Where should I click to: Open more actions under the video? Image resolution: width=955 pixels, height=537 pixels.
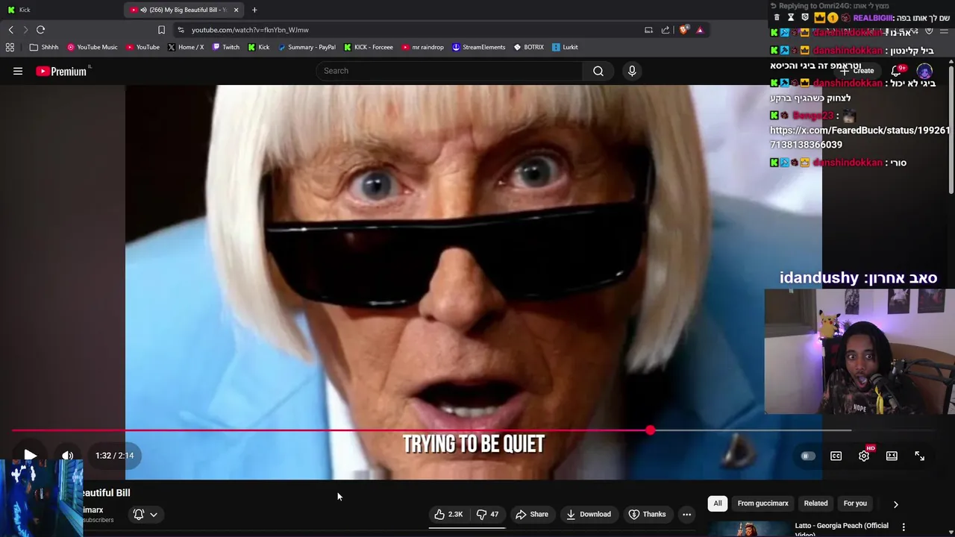point(686,514)
